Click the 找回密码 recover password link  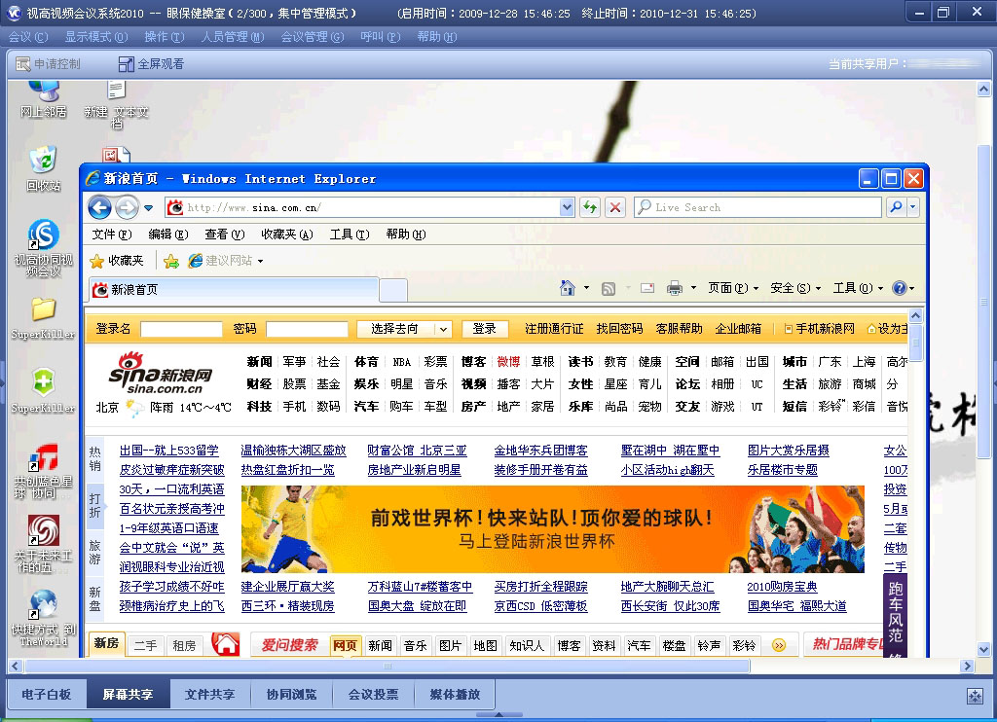pyautogui.click(x=619, y=329)
